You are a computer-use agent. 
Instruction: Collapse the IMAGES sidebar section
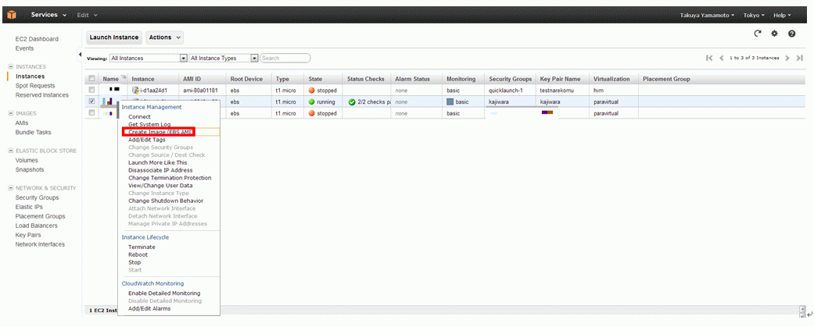11,113
